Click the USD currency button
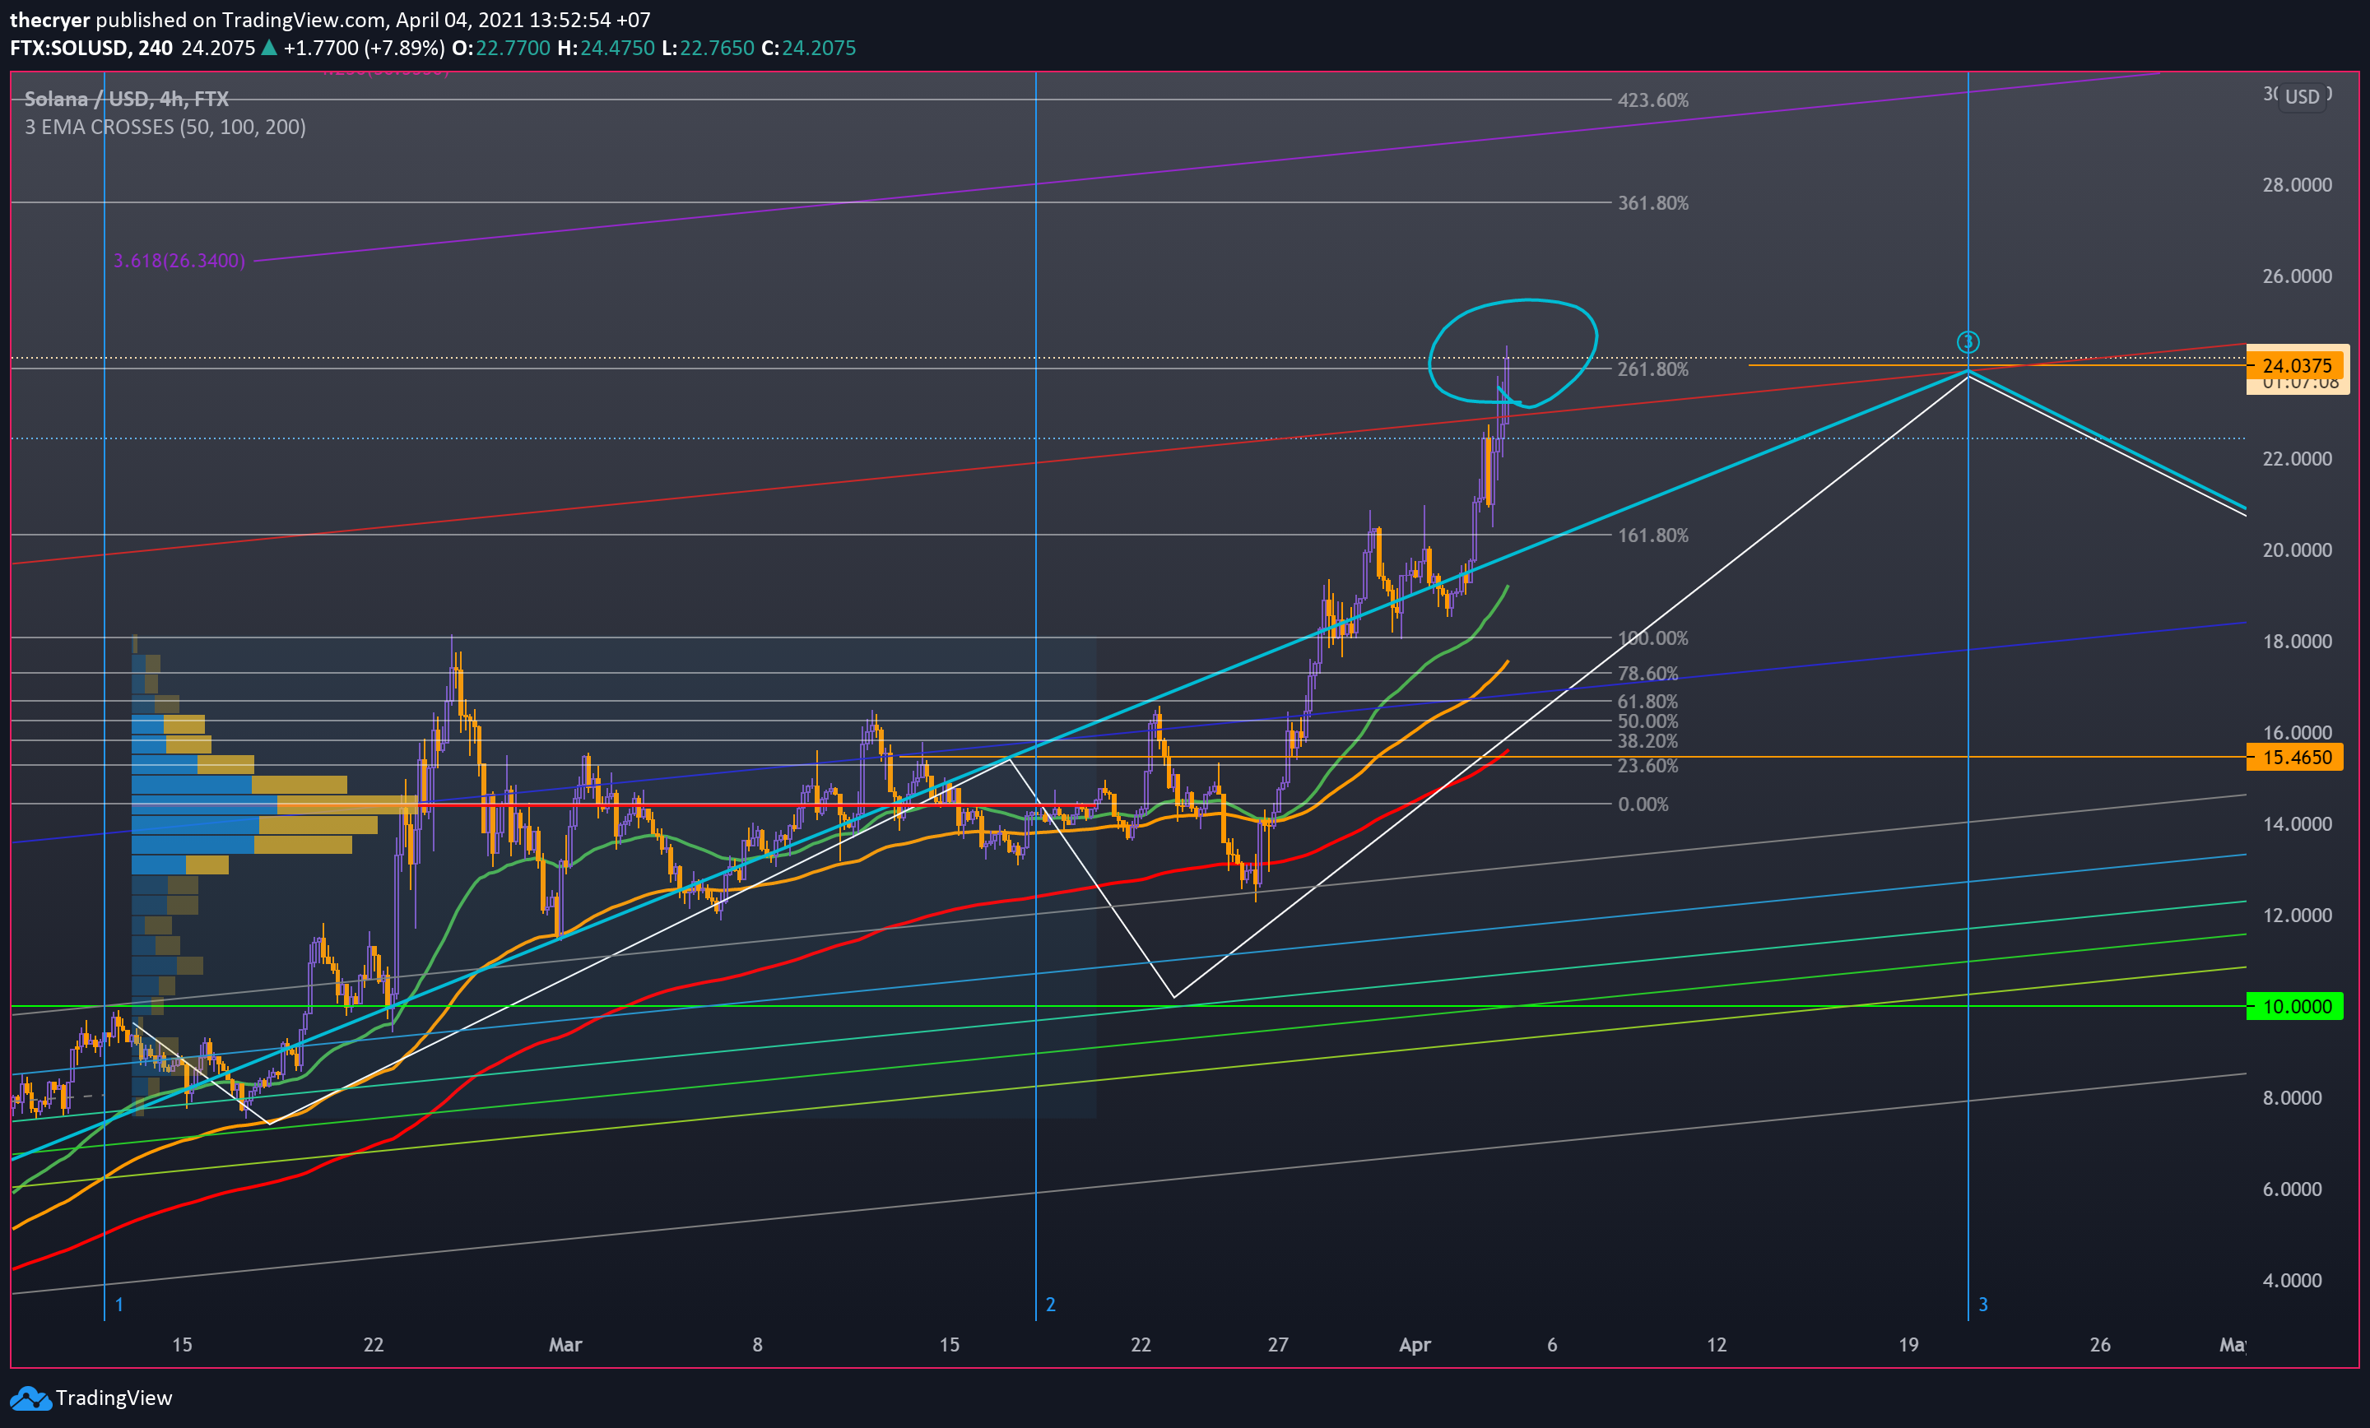Screen dimensions: 2370x1428 [x=2302, y=96]
